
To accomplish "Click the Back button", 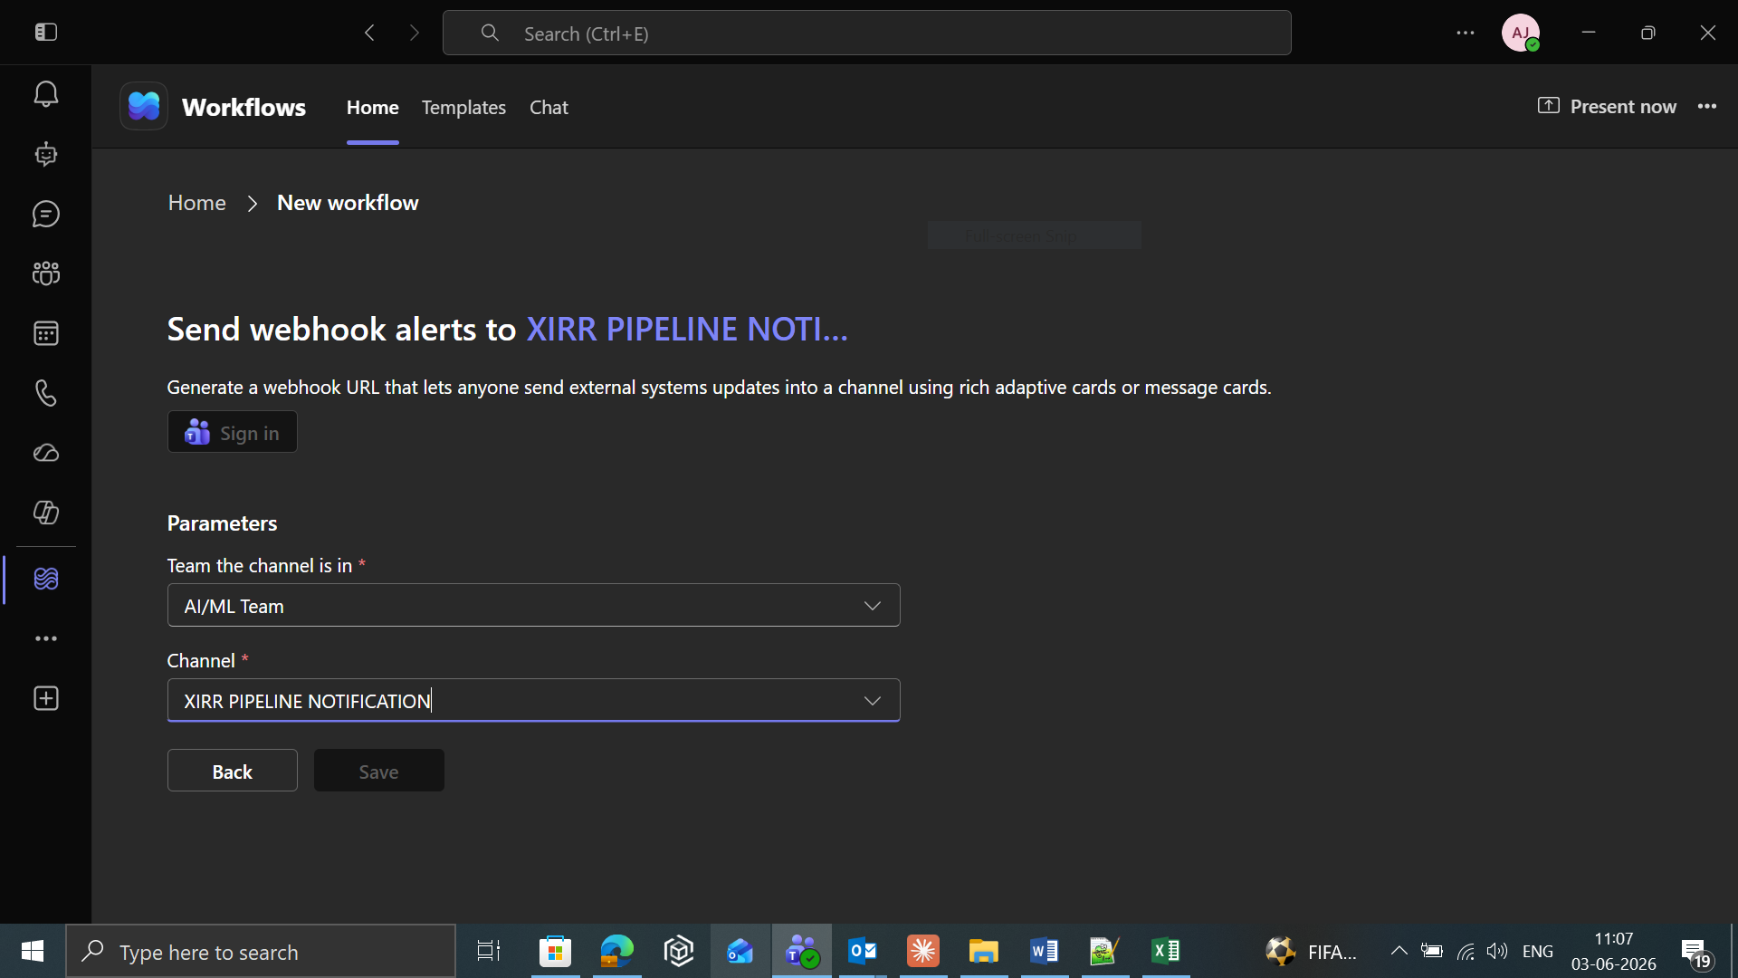I will (233, 771).
